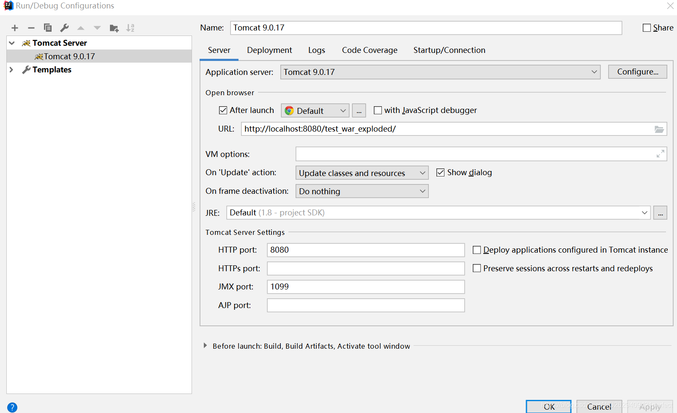Image resolution: width=677 pixels, height=413 pixels.
Task: Open the Code Coverage tab
Action: [370, 50]
